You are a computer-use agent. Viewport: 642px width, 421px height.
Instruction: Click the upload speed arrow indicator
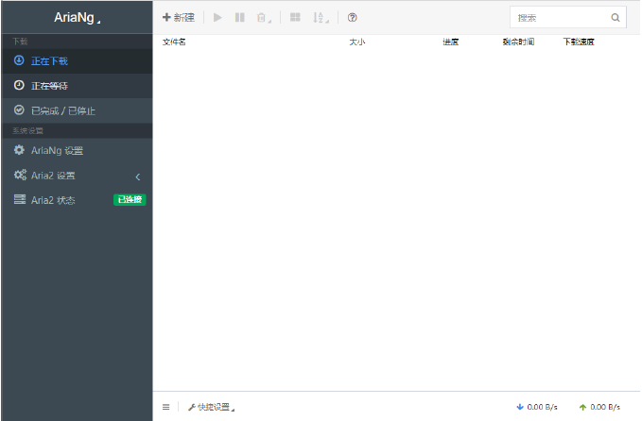[582, 407]
